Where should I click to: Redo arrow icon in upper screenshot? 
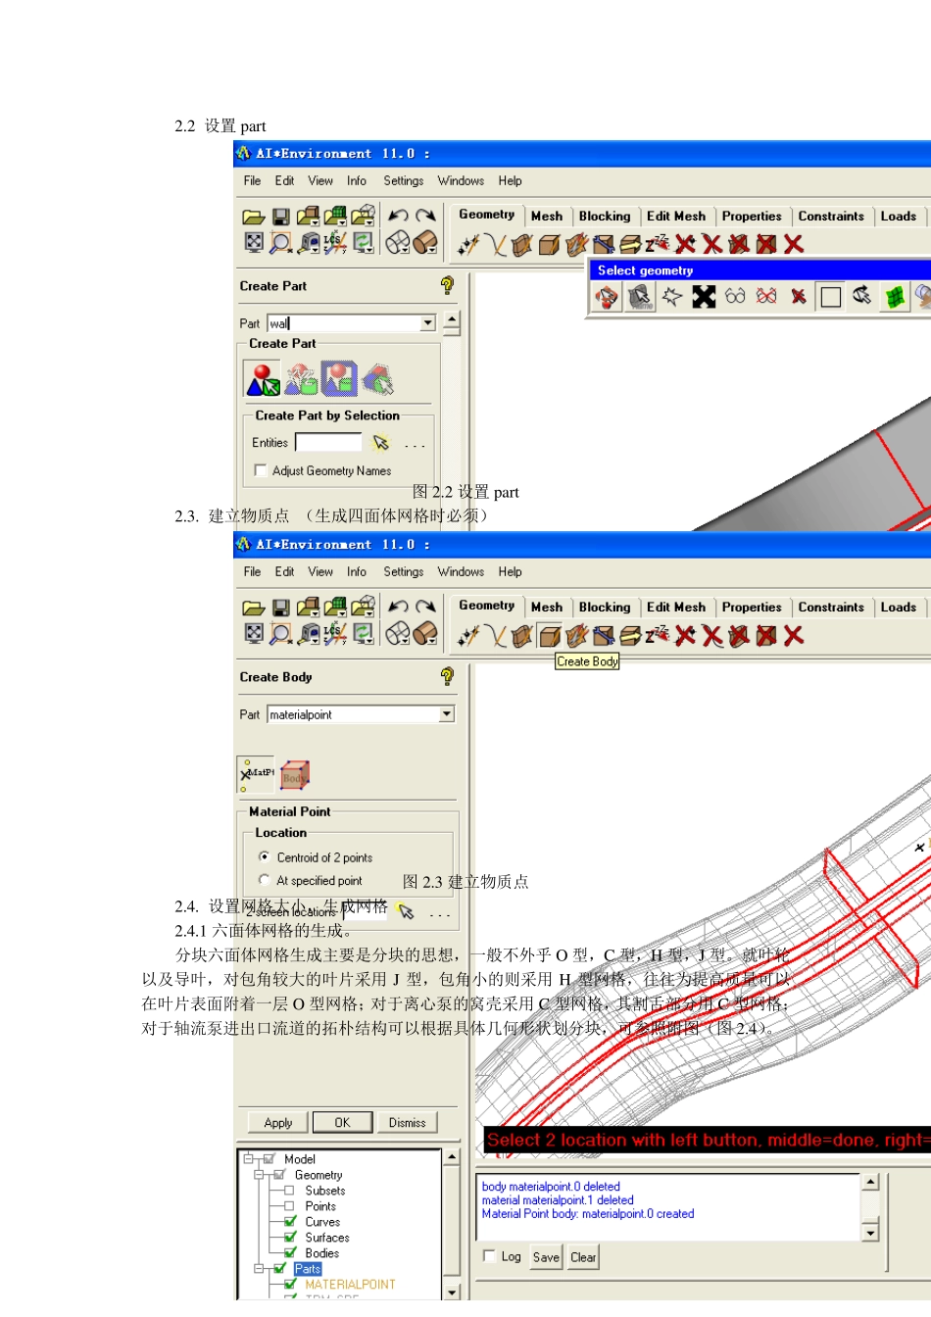pyautogui.click(x=425, y=216)
